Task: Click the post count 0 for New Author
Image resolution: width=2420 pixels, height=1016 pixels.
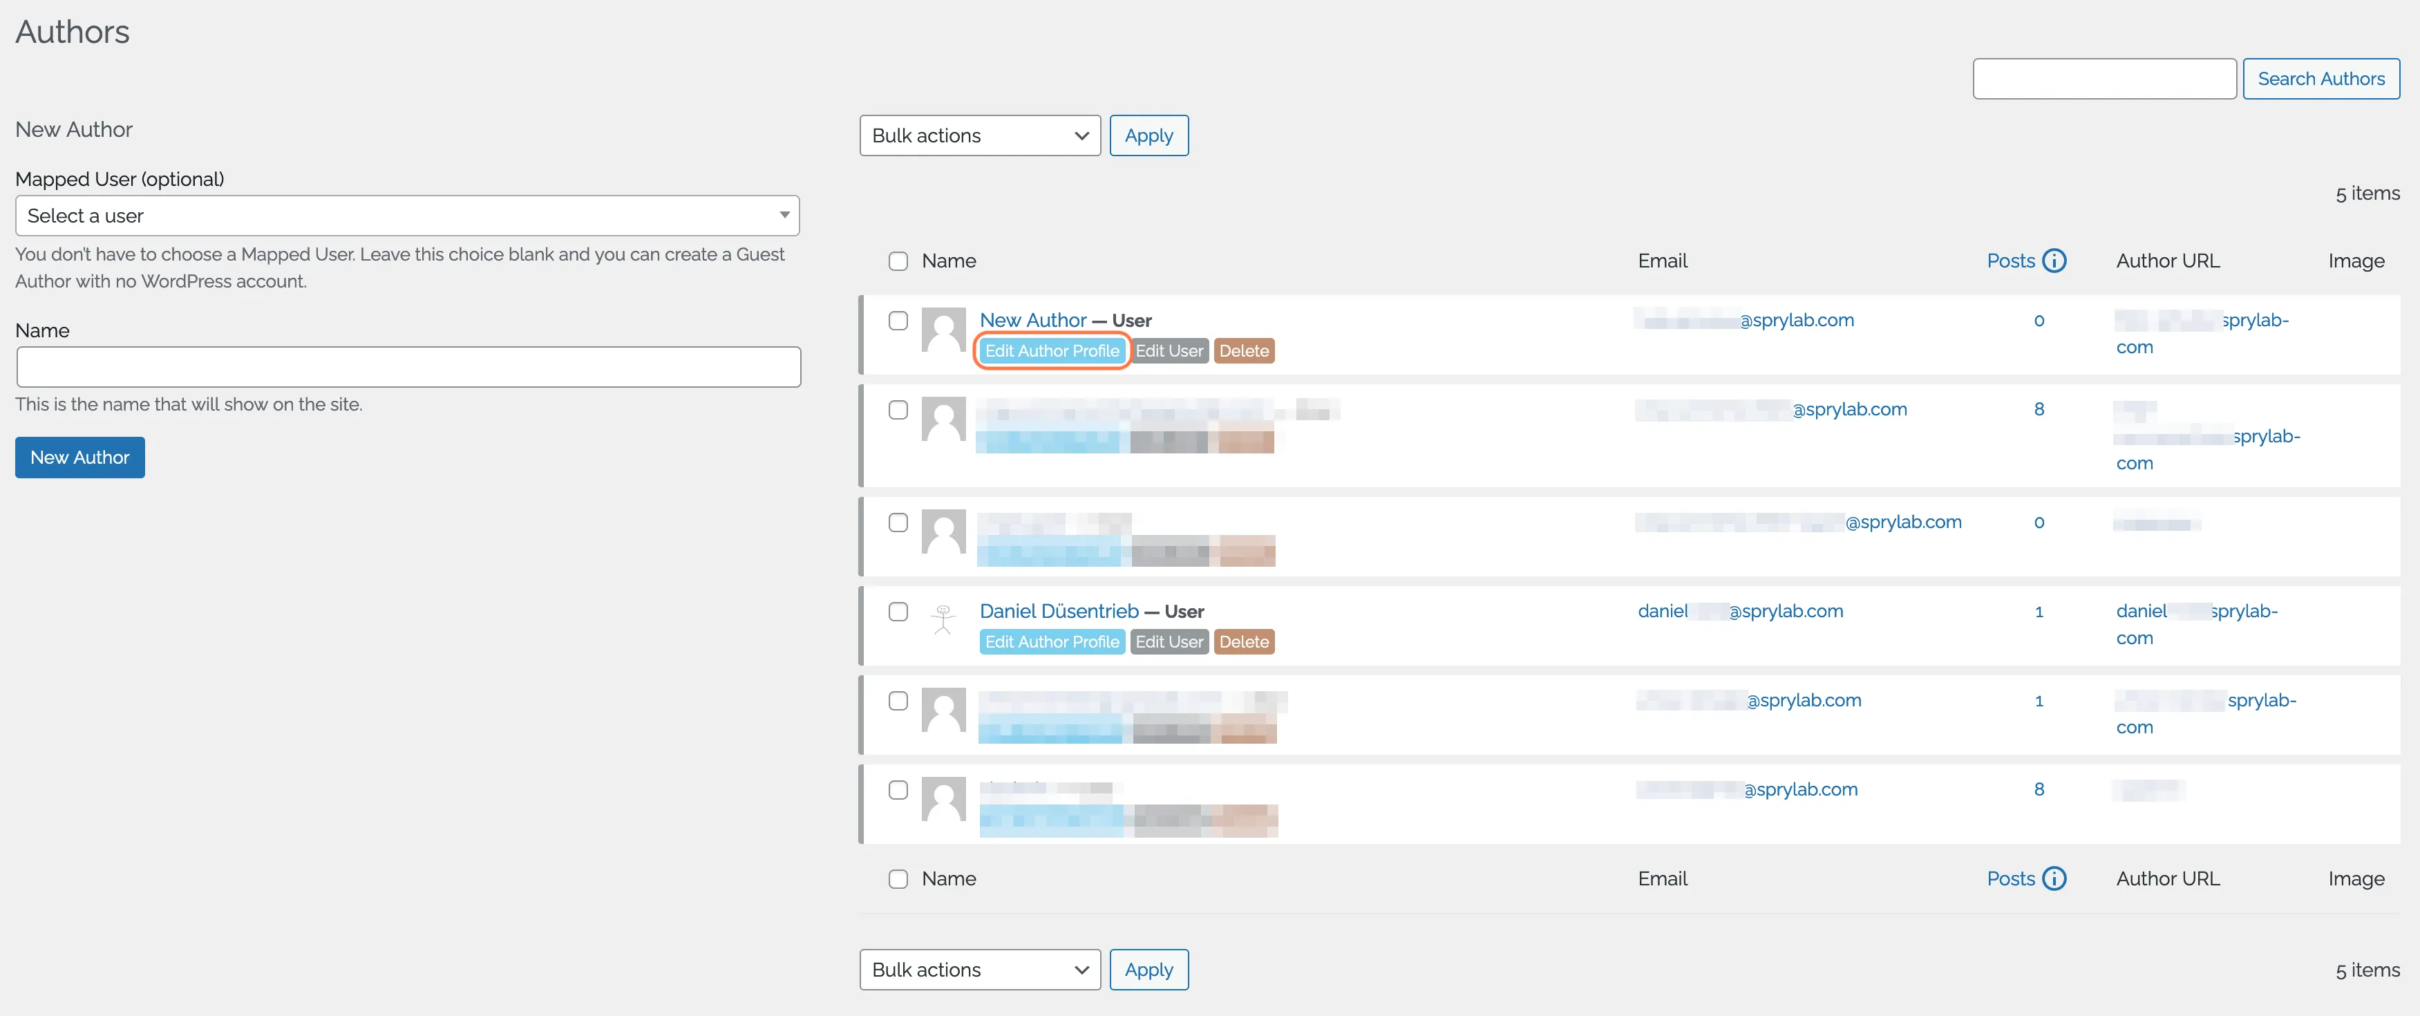Action: [2039, 321]
